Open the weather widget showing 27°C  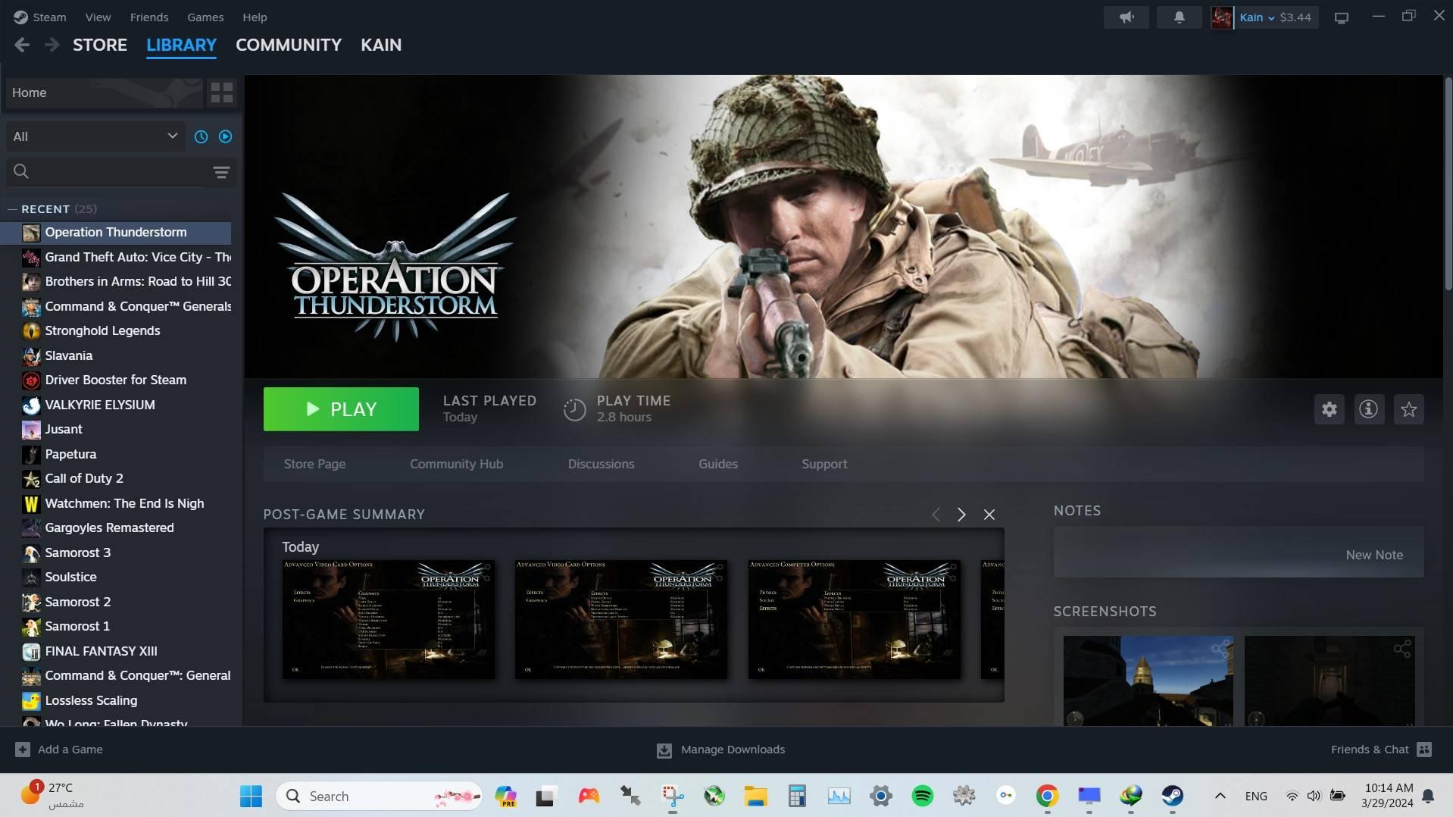pos(52,796)
